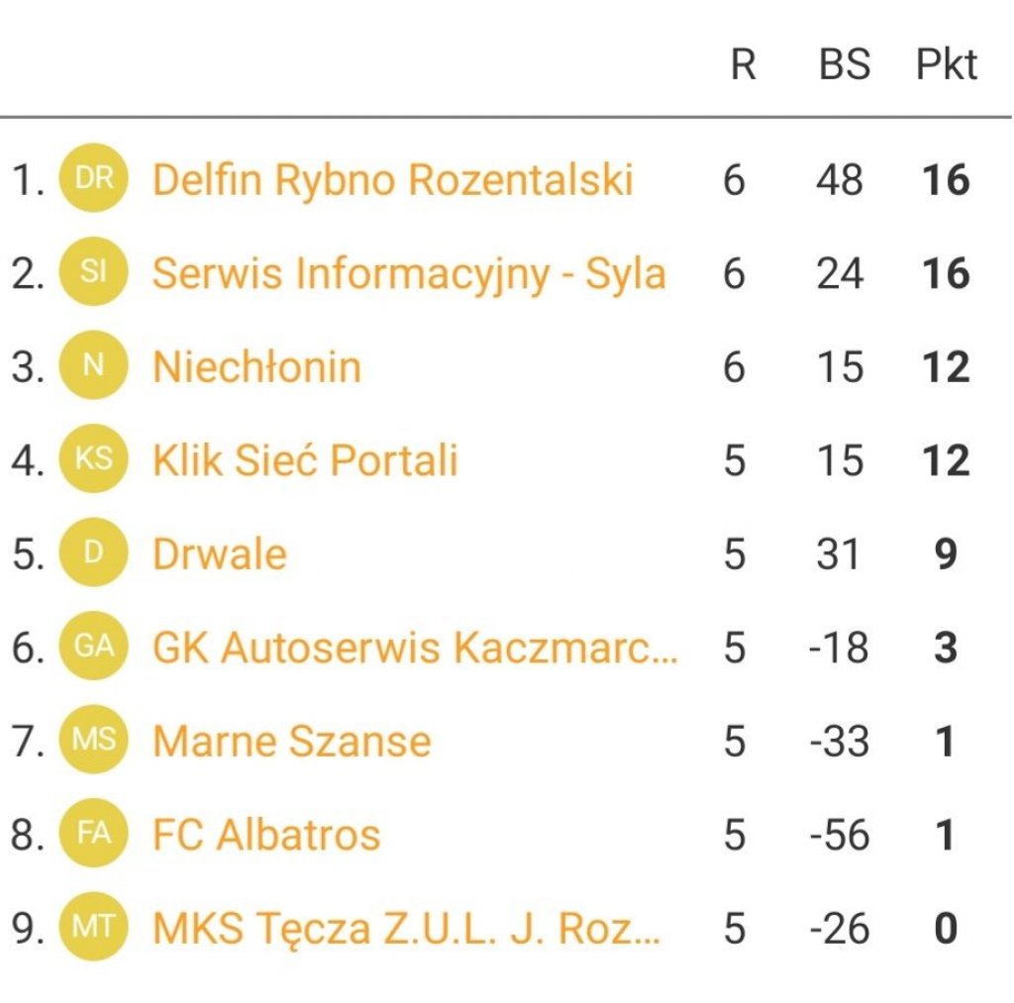Click the MT team badge icon
1014x1003 pixels.
click(x=94, y=927)
